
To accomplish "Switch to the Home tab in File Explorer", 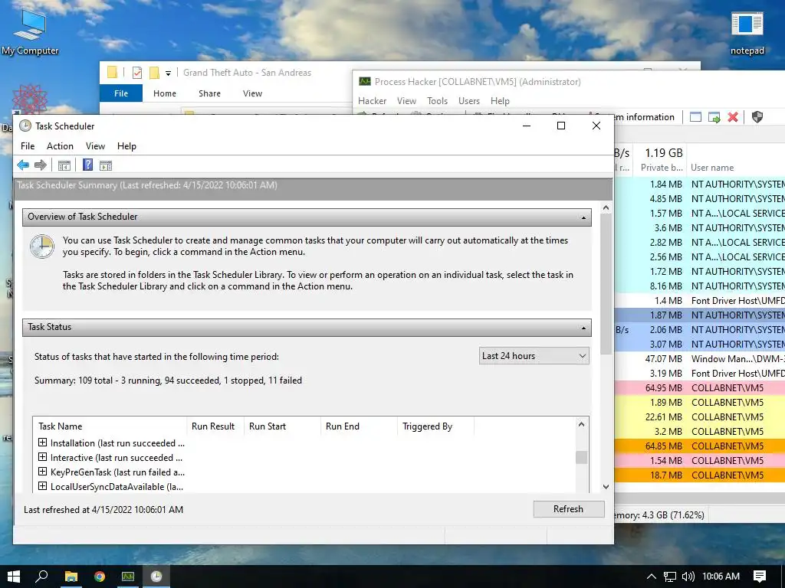I will click(165, 93).
